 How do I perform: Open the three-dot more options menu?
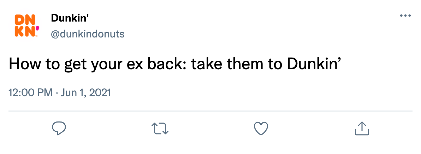pyautogui.click(x=405, y=16)
